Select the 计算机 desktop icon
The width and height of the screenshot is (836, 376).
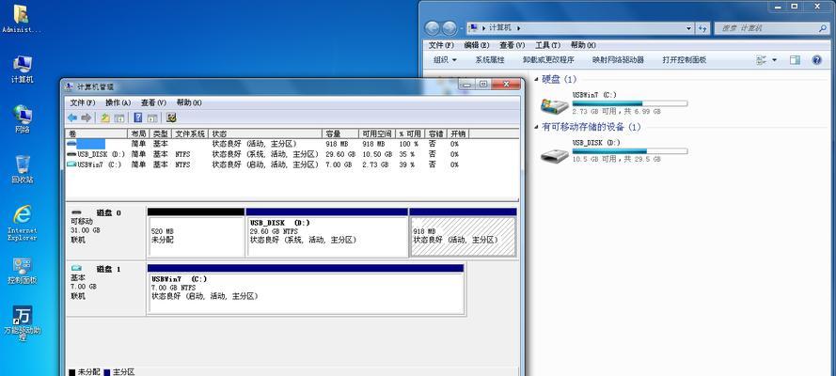point(22,70)
